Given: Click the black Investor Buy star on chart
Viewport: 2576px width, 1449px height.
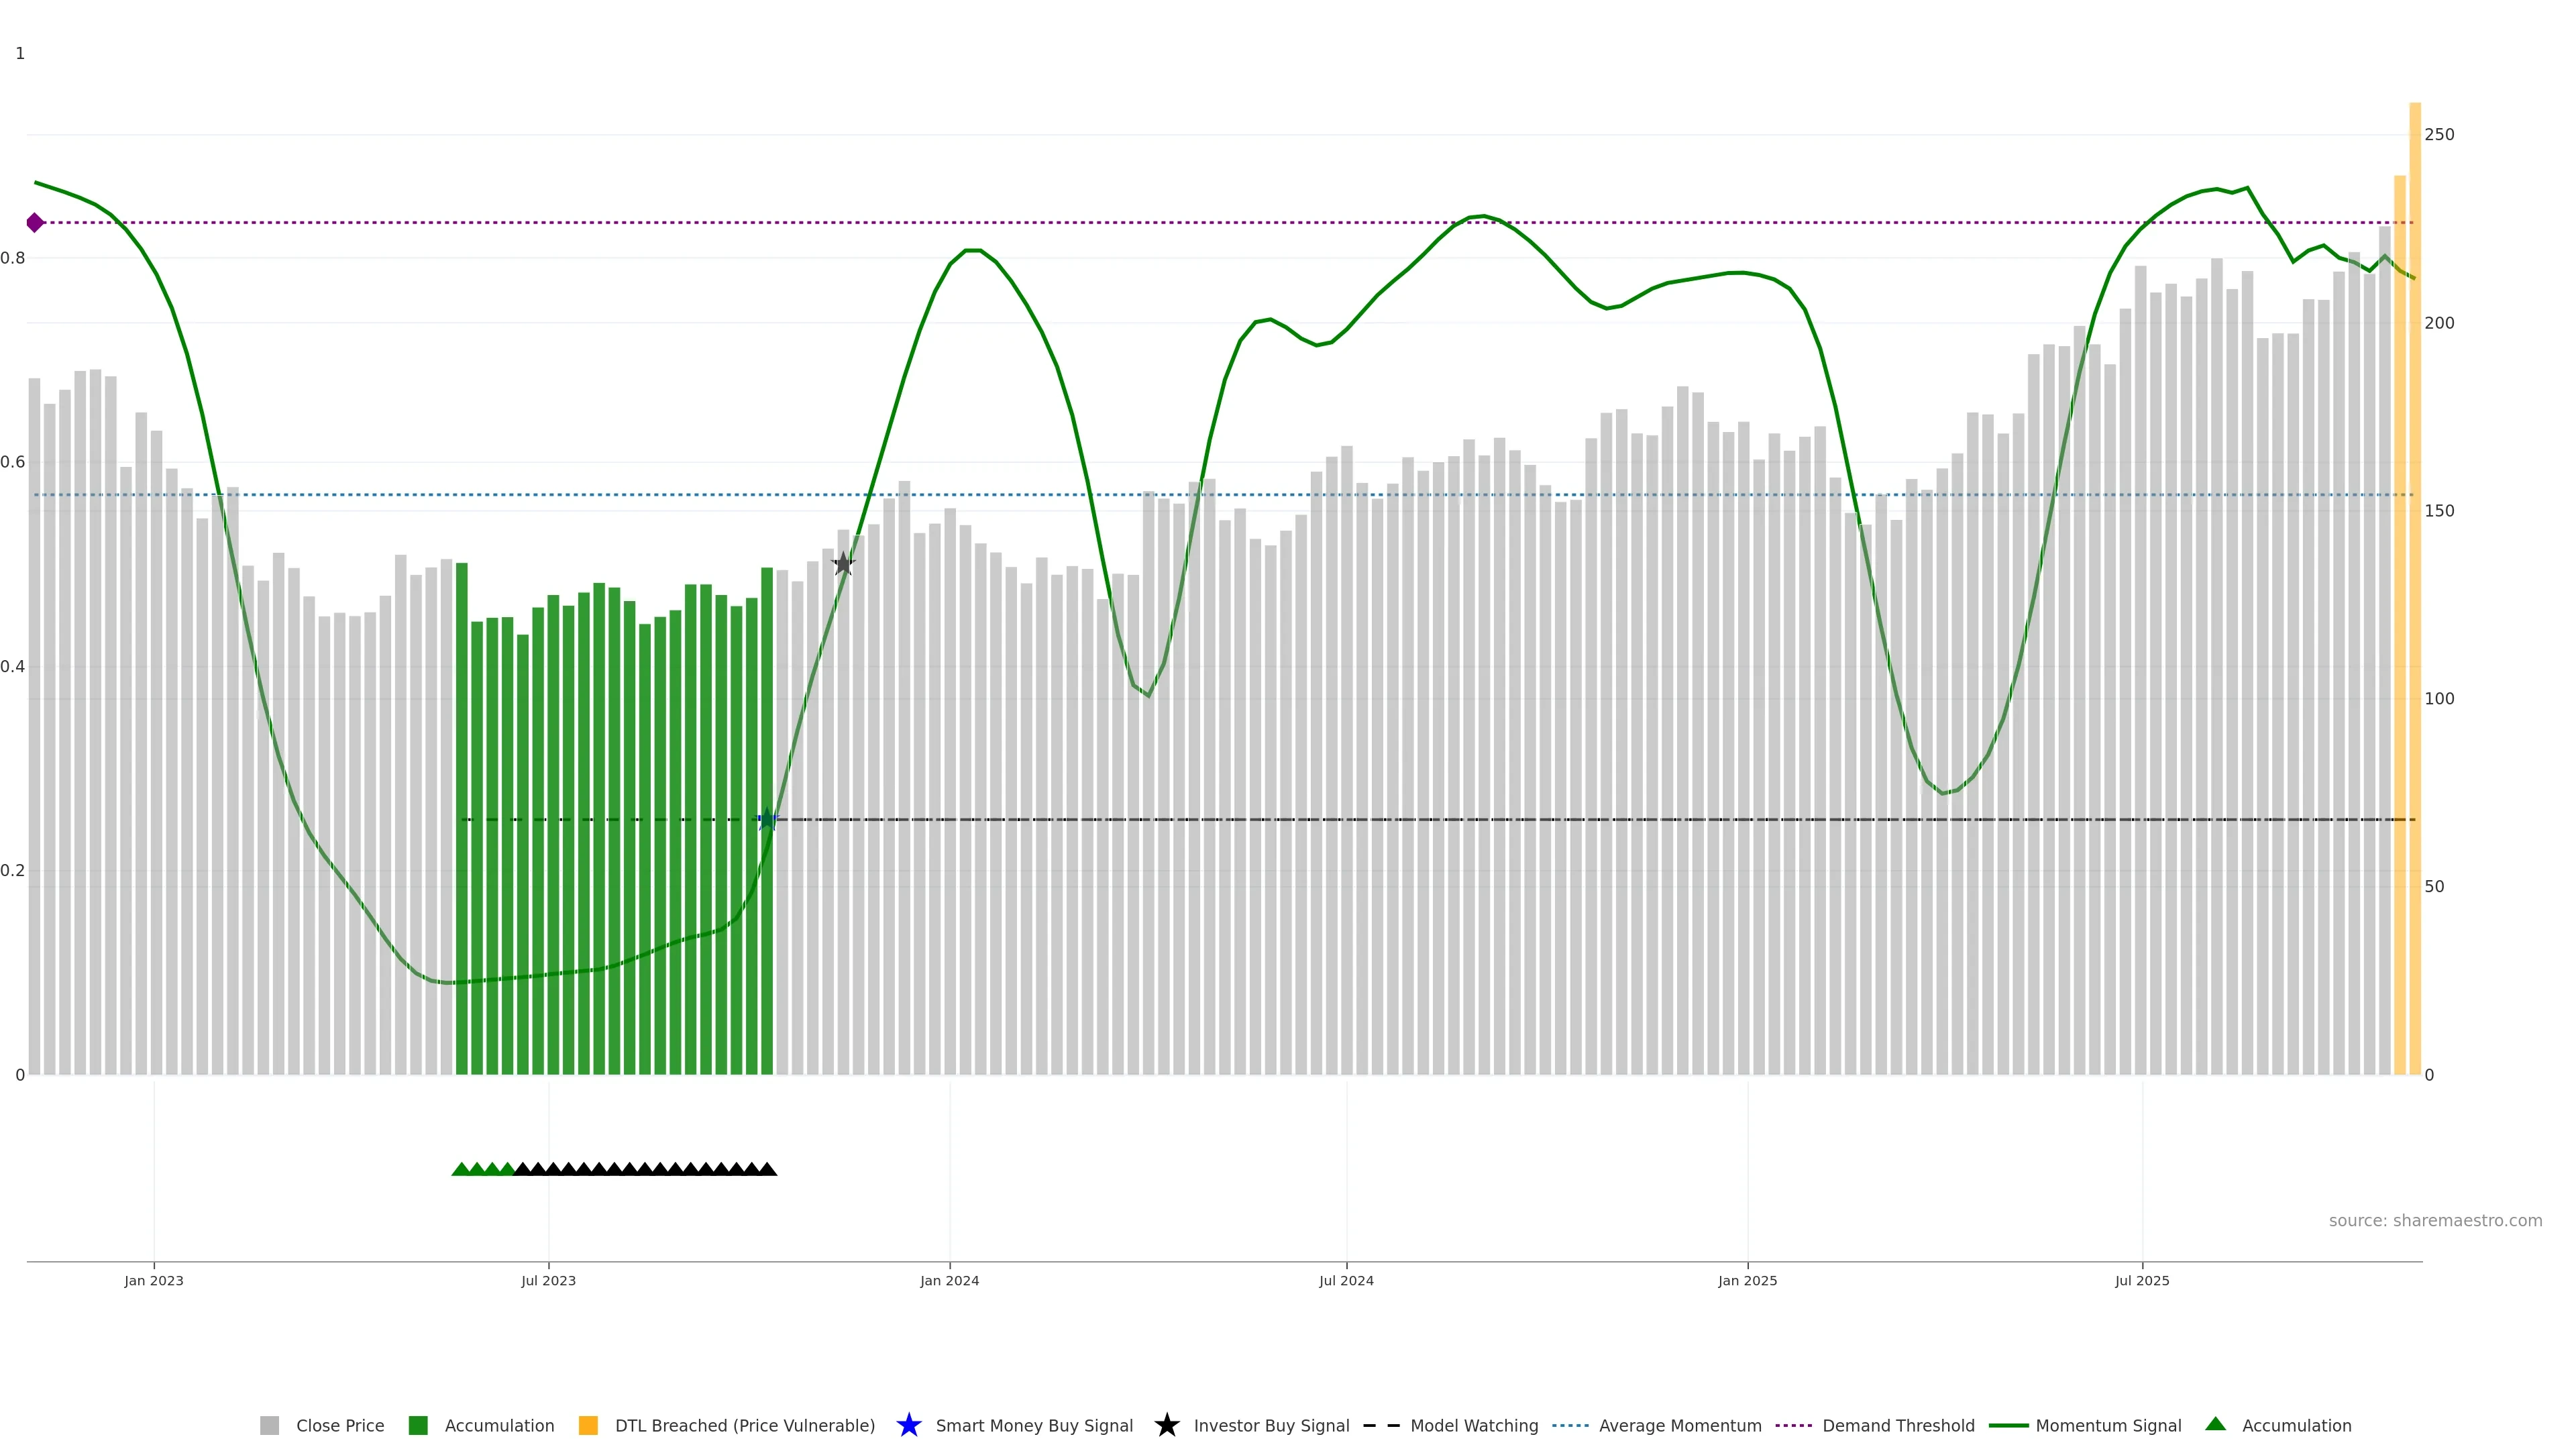Looking at the screenshot, I should click(x=843, y=564).
